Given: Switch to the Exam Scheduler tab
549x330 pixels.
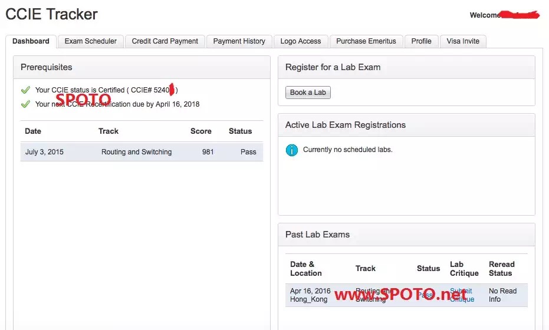Looking at the screenshot, I should pyautogui.click(x=91, y=41).
